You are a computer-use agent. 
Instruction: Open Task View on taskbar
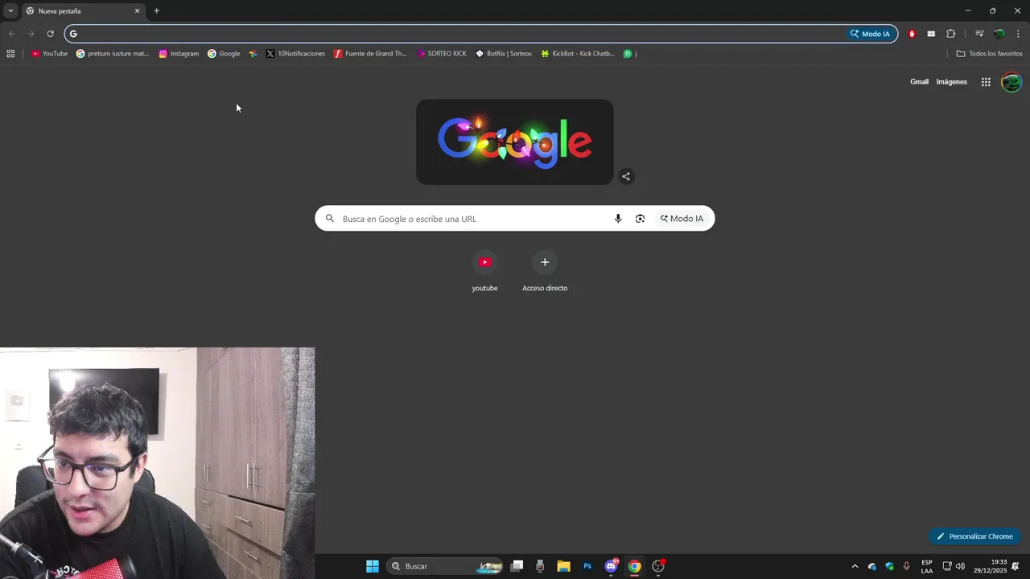tap(517, 566)
